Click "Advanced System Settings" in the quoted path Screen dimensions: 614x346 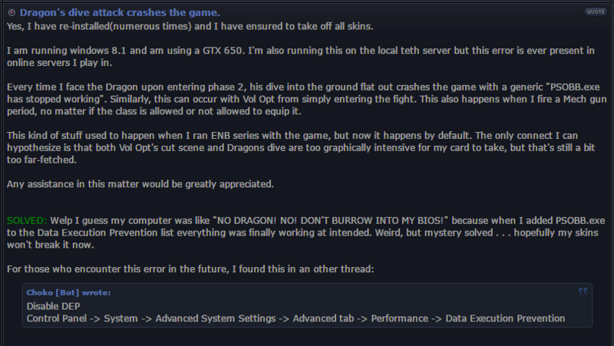216,318
